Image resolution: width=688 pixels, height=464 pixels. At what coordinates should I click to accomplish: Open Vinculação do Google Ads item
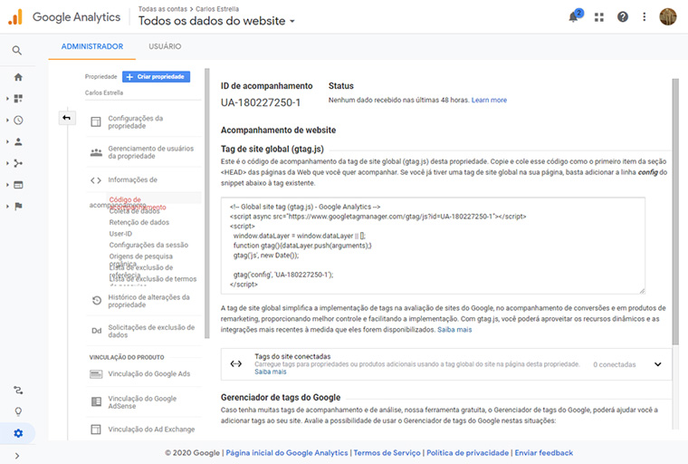coord(148,374)
